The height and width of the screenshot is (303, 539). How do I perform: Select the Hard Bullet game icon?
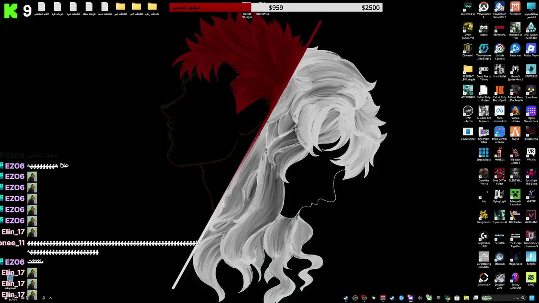pos(499,72)
